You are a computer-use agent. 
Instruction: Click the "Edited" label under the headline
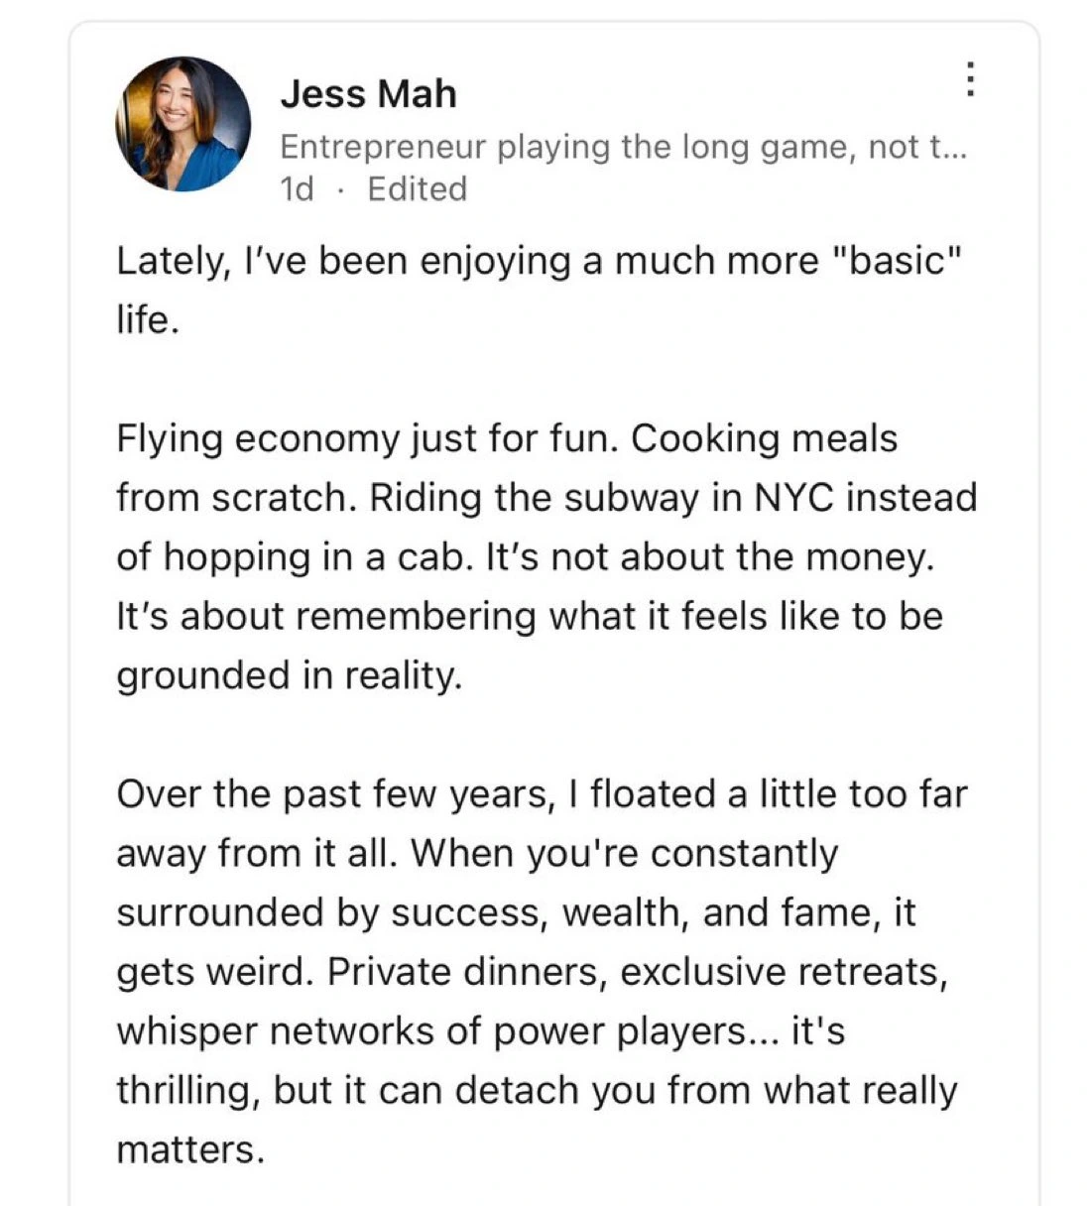point(417,188)
